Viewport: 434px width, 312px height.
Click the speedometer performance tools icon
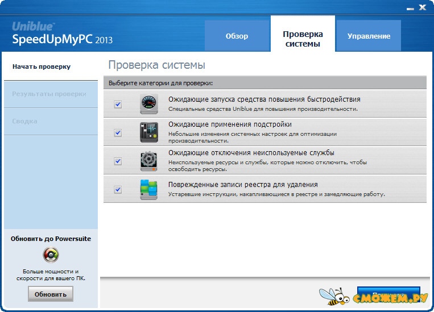pyautogui.click(x=149, y=104)
